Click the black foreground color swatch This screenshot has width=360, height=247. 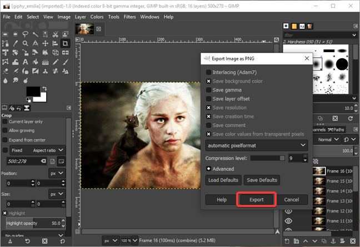(33, 92)
